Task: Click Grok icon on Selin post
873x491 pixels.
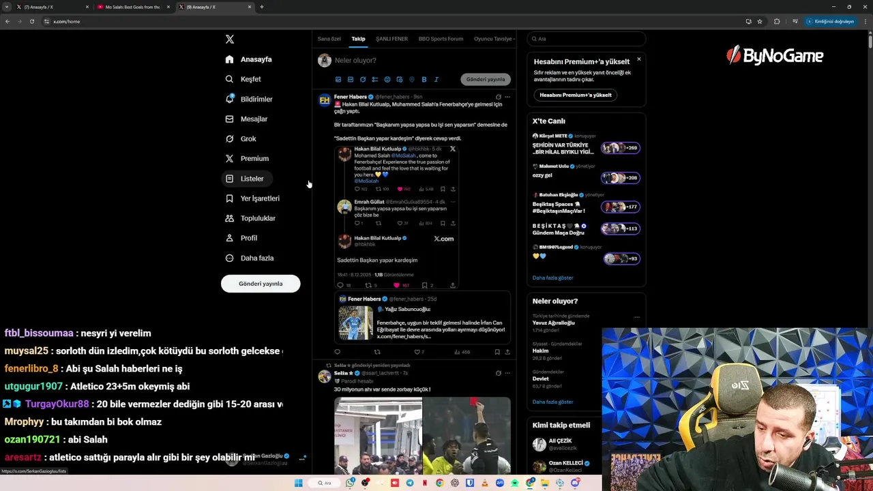Action: [498, 373]
